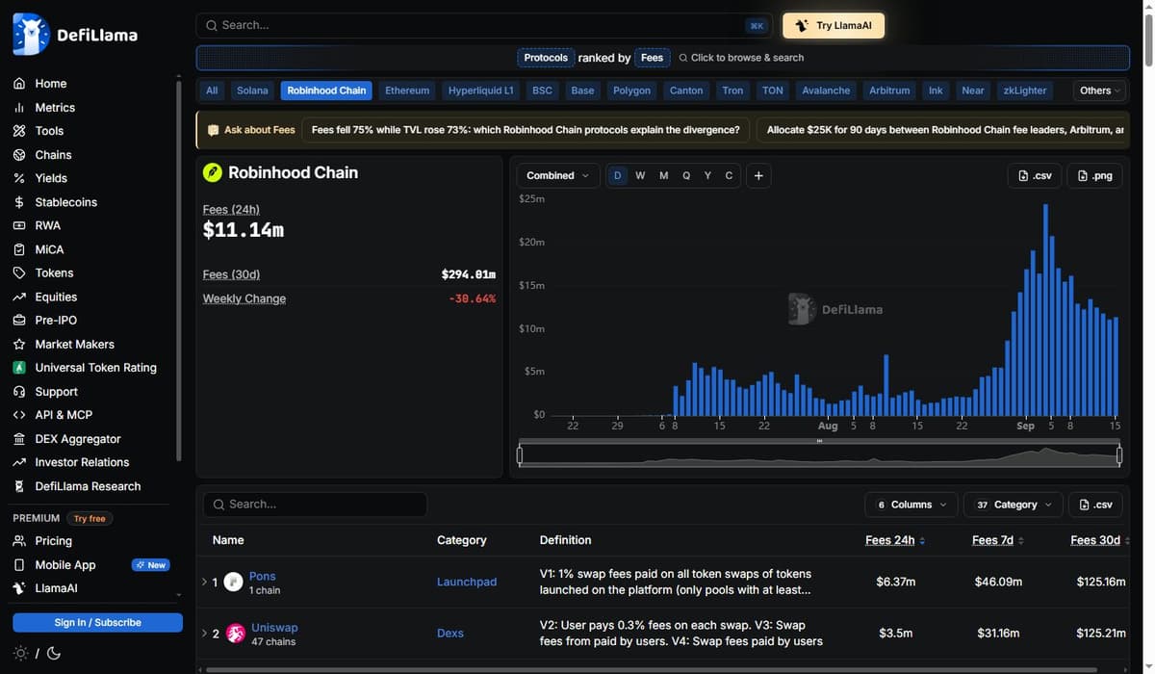Select the All chains tab
Screen dimensions: 1155x674
pos(212,91)
